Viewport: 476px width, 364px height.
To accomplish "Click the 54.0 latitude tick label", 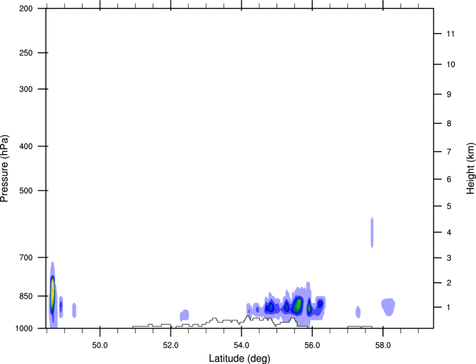I will (242, 346).
